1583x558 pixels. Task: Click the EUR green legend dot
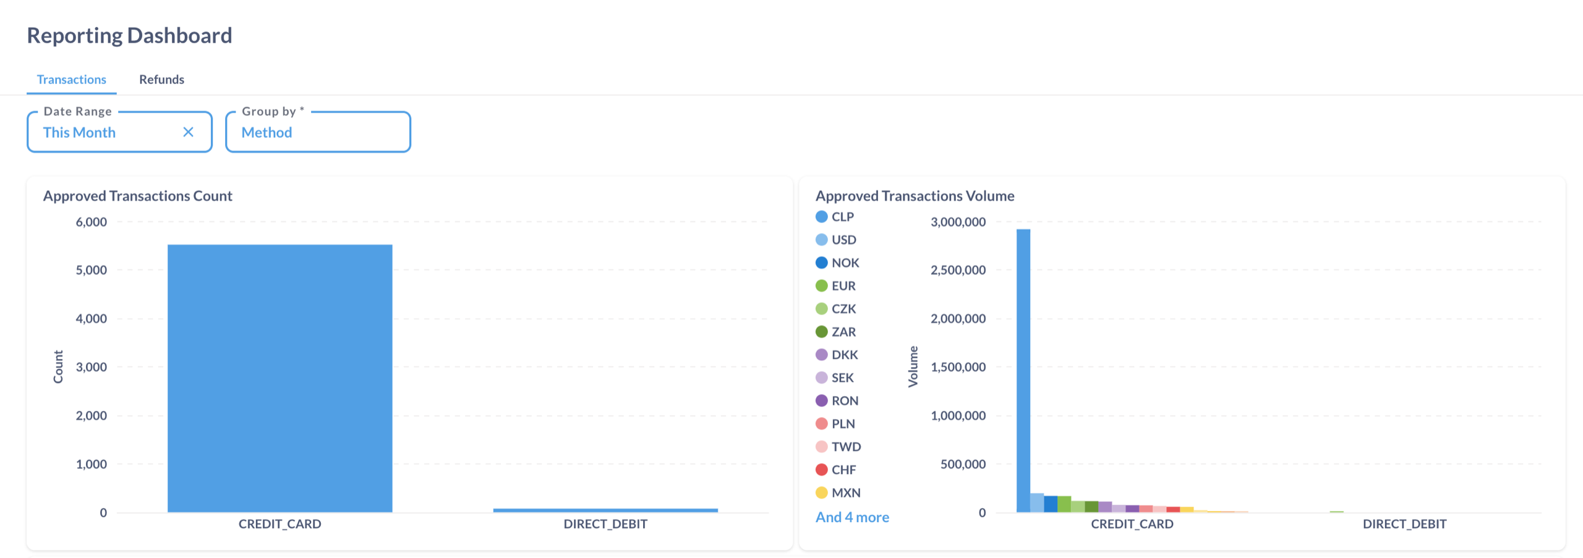(821, 286)
